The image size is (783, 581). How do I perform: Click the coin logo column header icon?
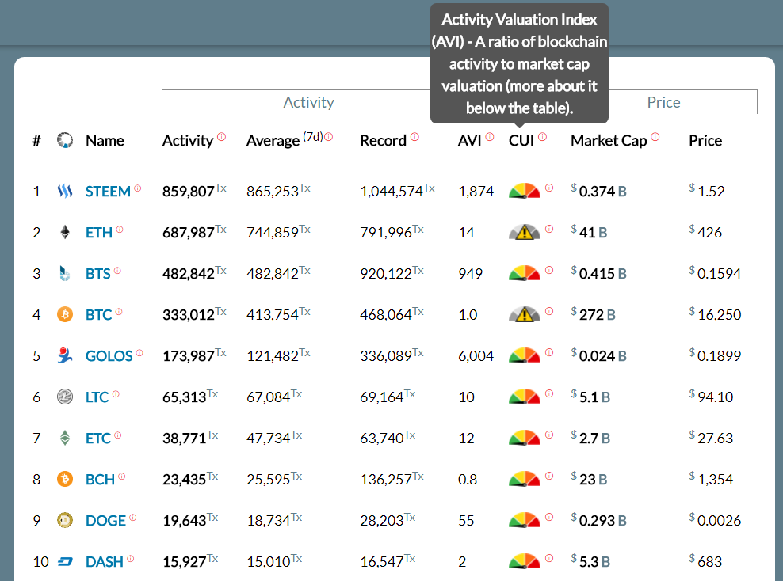pos(65,140)
